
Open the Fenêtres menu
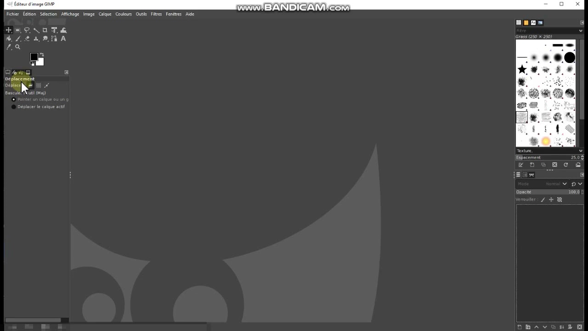point(174,14)
